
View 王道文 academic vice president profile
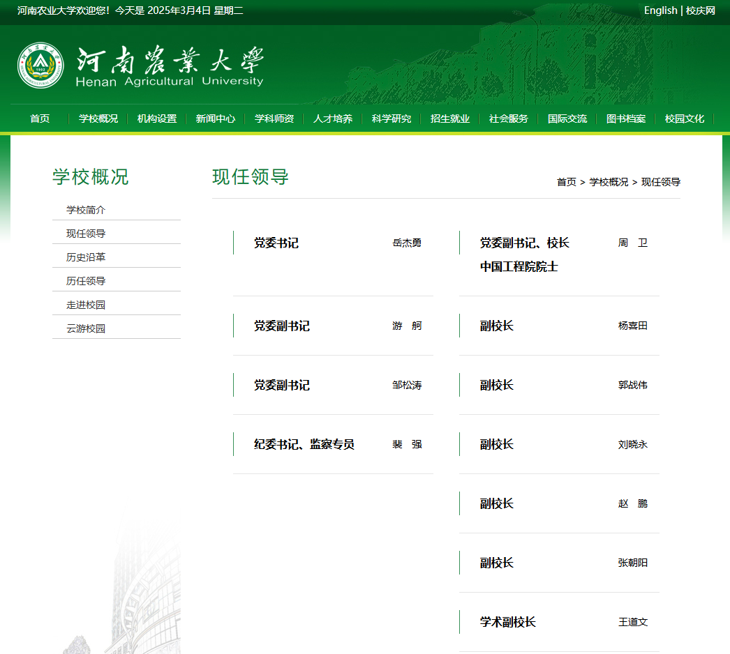point(633,622)
